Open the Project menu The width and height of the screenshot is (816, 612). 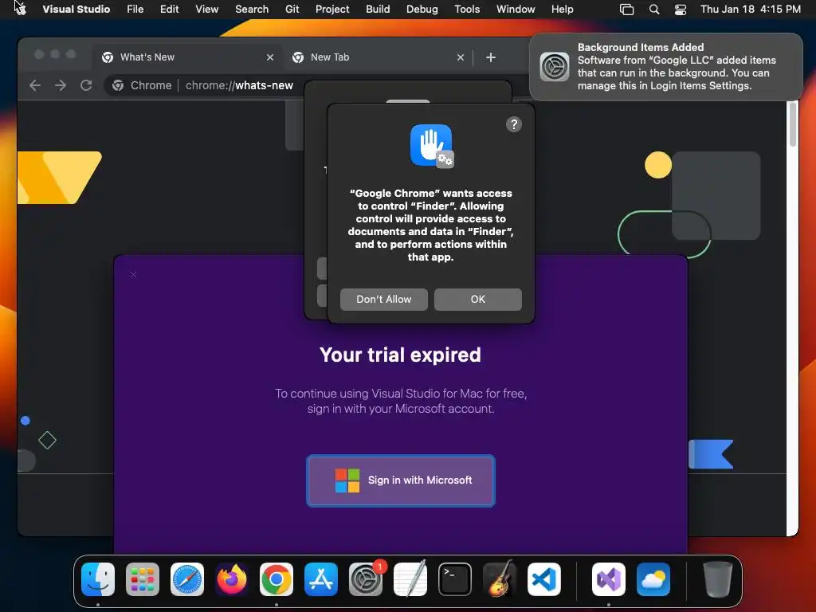coord(332,10)
